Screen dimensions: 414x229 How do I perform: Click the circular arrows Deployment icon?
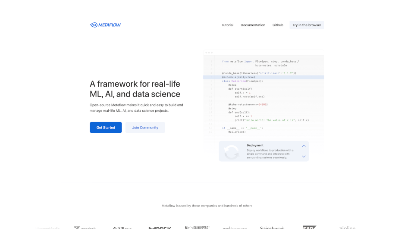click(x=232, y=152)
